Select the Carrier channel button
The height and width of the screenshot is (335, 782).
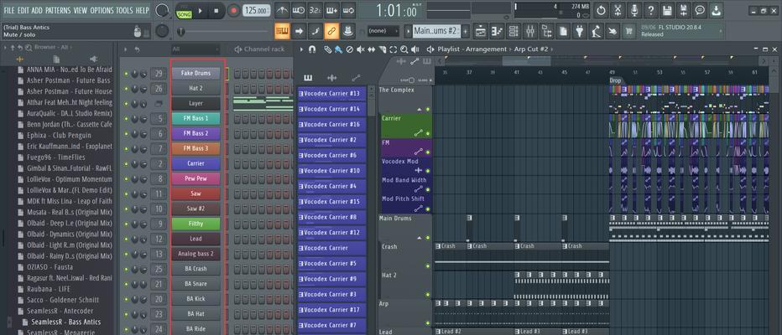pos(196,163)
